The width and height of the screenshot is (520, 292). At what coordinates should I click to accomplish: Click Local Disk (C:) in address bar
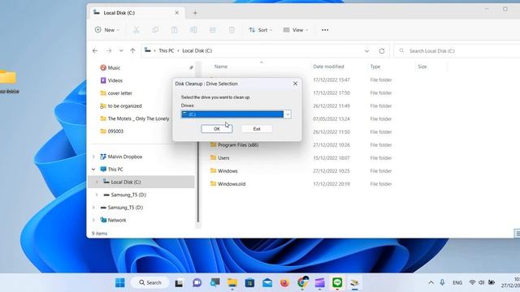pos(197,50)
